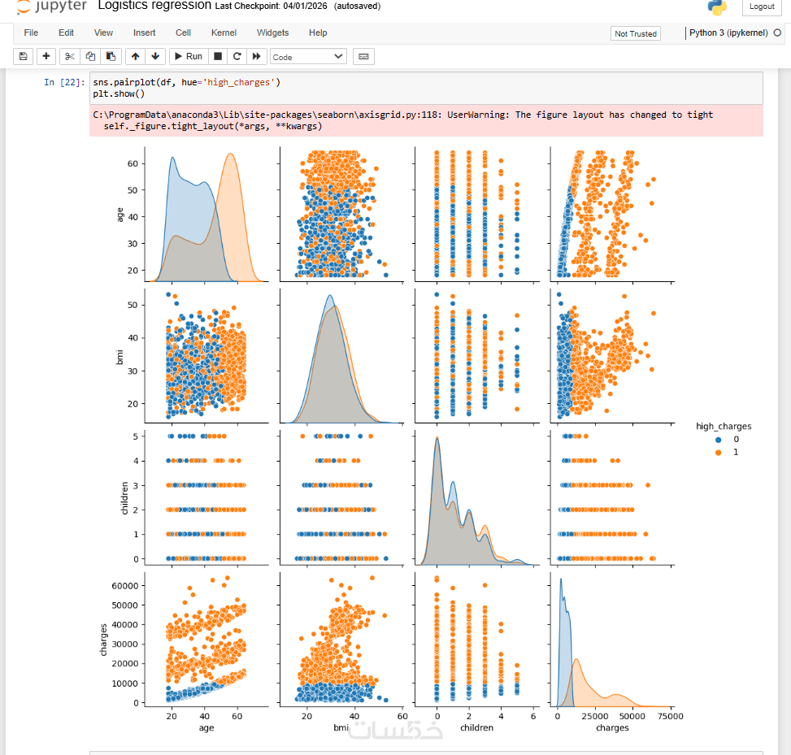
Task: Click the Logout button
Action: point(761,7)
